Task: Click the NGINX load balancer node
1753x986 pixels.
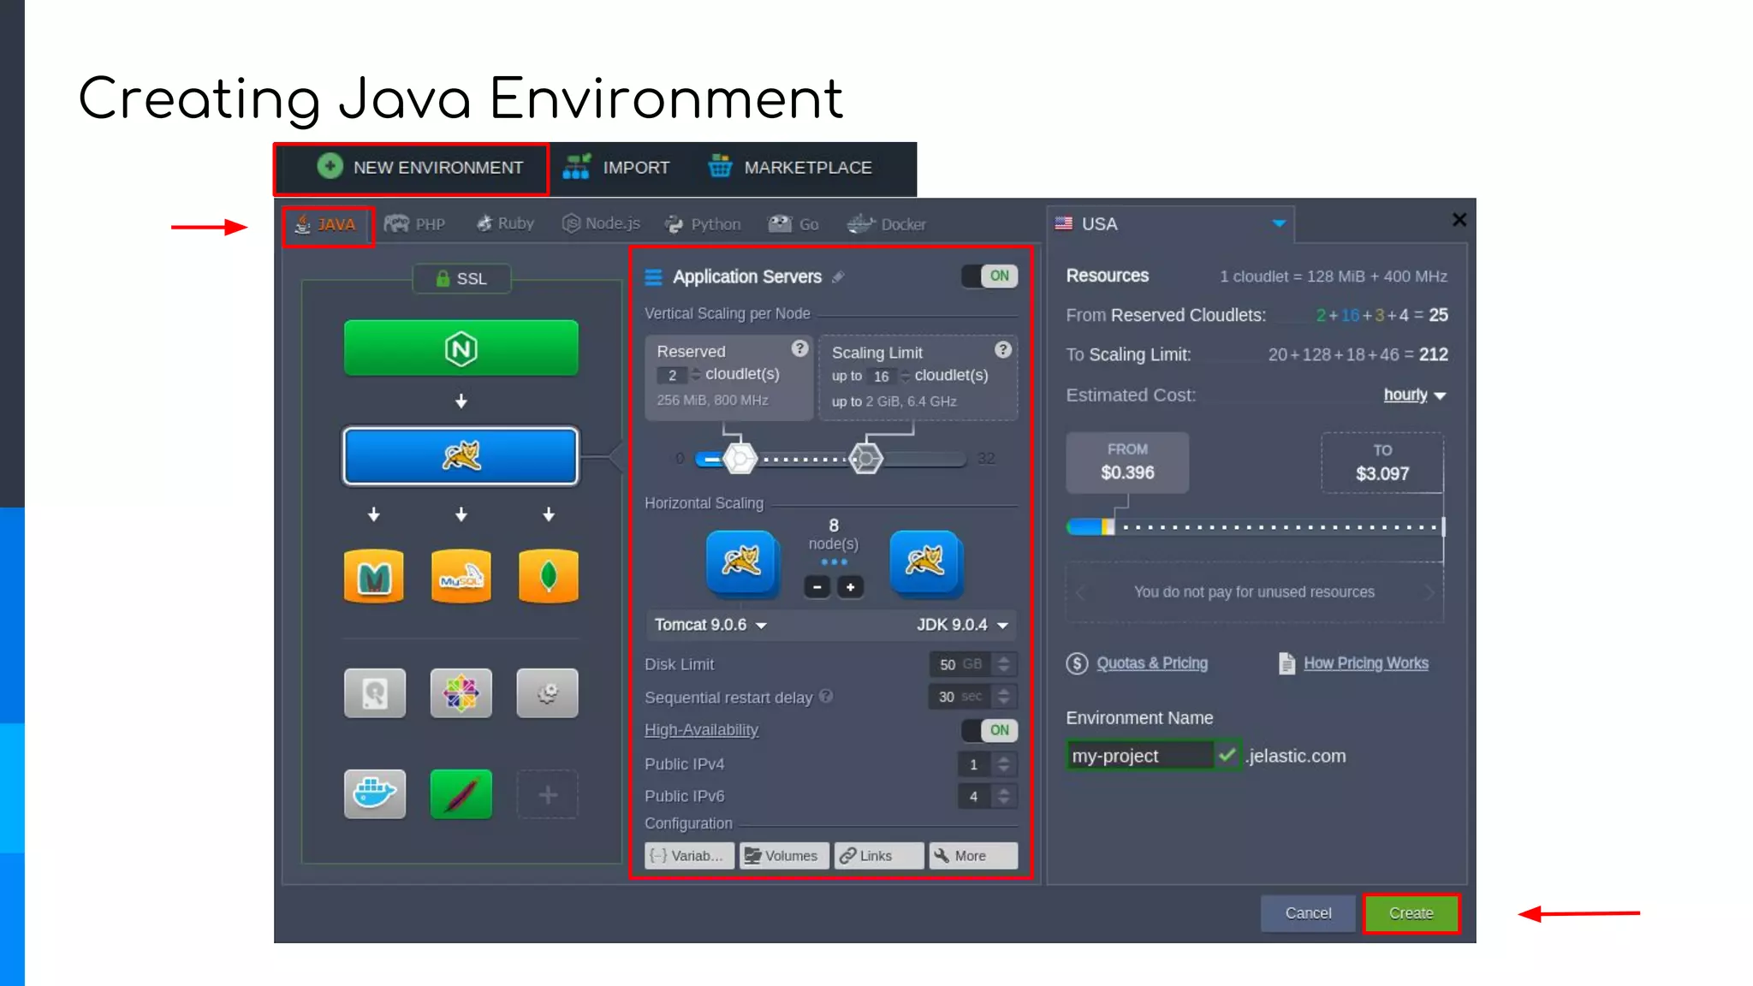Action: (x=461, y=348)
